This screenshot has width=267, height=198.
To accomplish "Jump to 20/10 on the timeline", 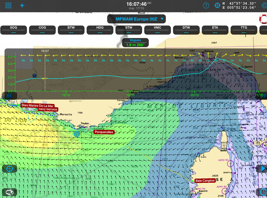I will click(x=195, y=95).
